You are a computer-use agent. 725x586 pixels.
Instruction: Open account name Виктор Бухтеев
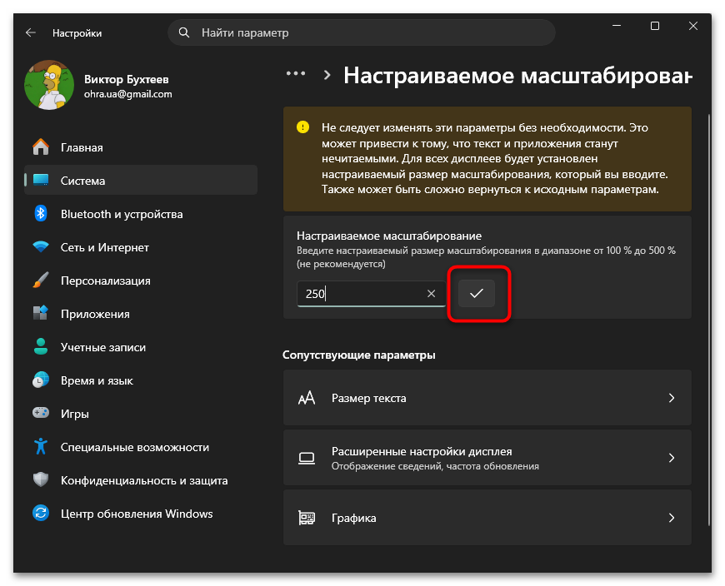pyautogui.click(x=126, y=79)
